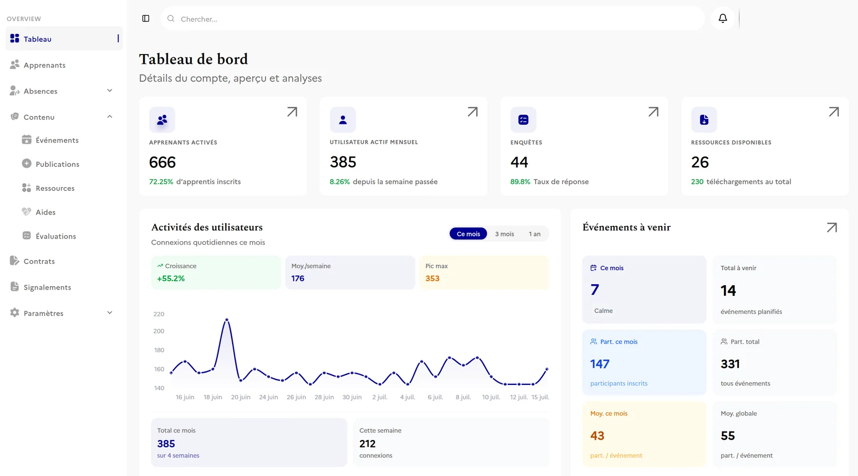Click the Aides heart icon in sidebar
The height and width of the screenshot is (476, 858).
point(26,212)
